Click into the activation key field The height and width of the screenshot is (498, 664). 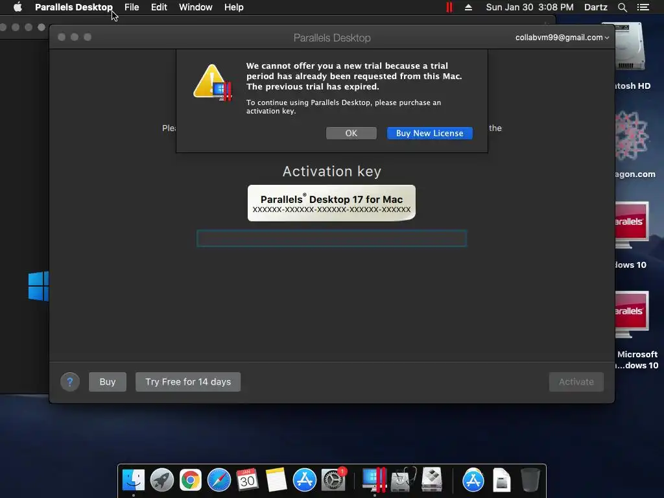[x=331, y=239]
